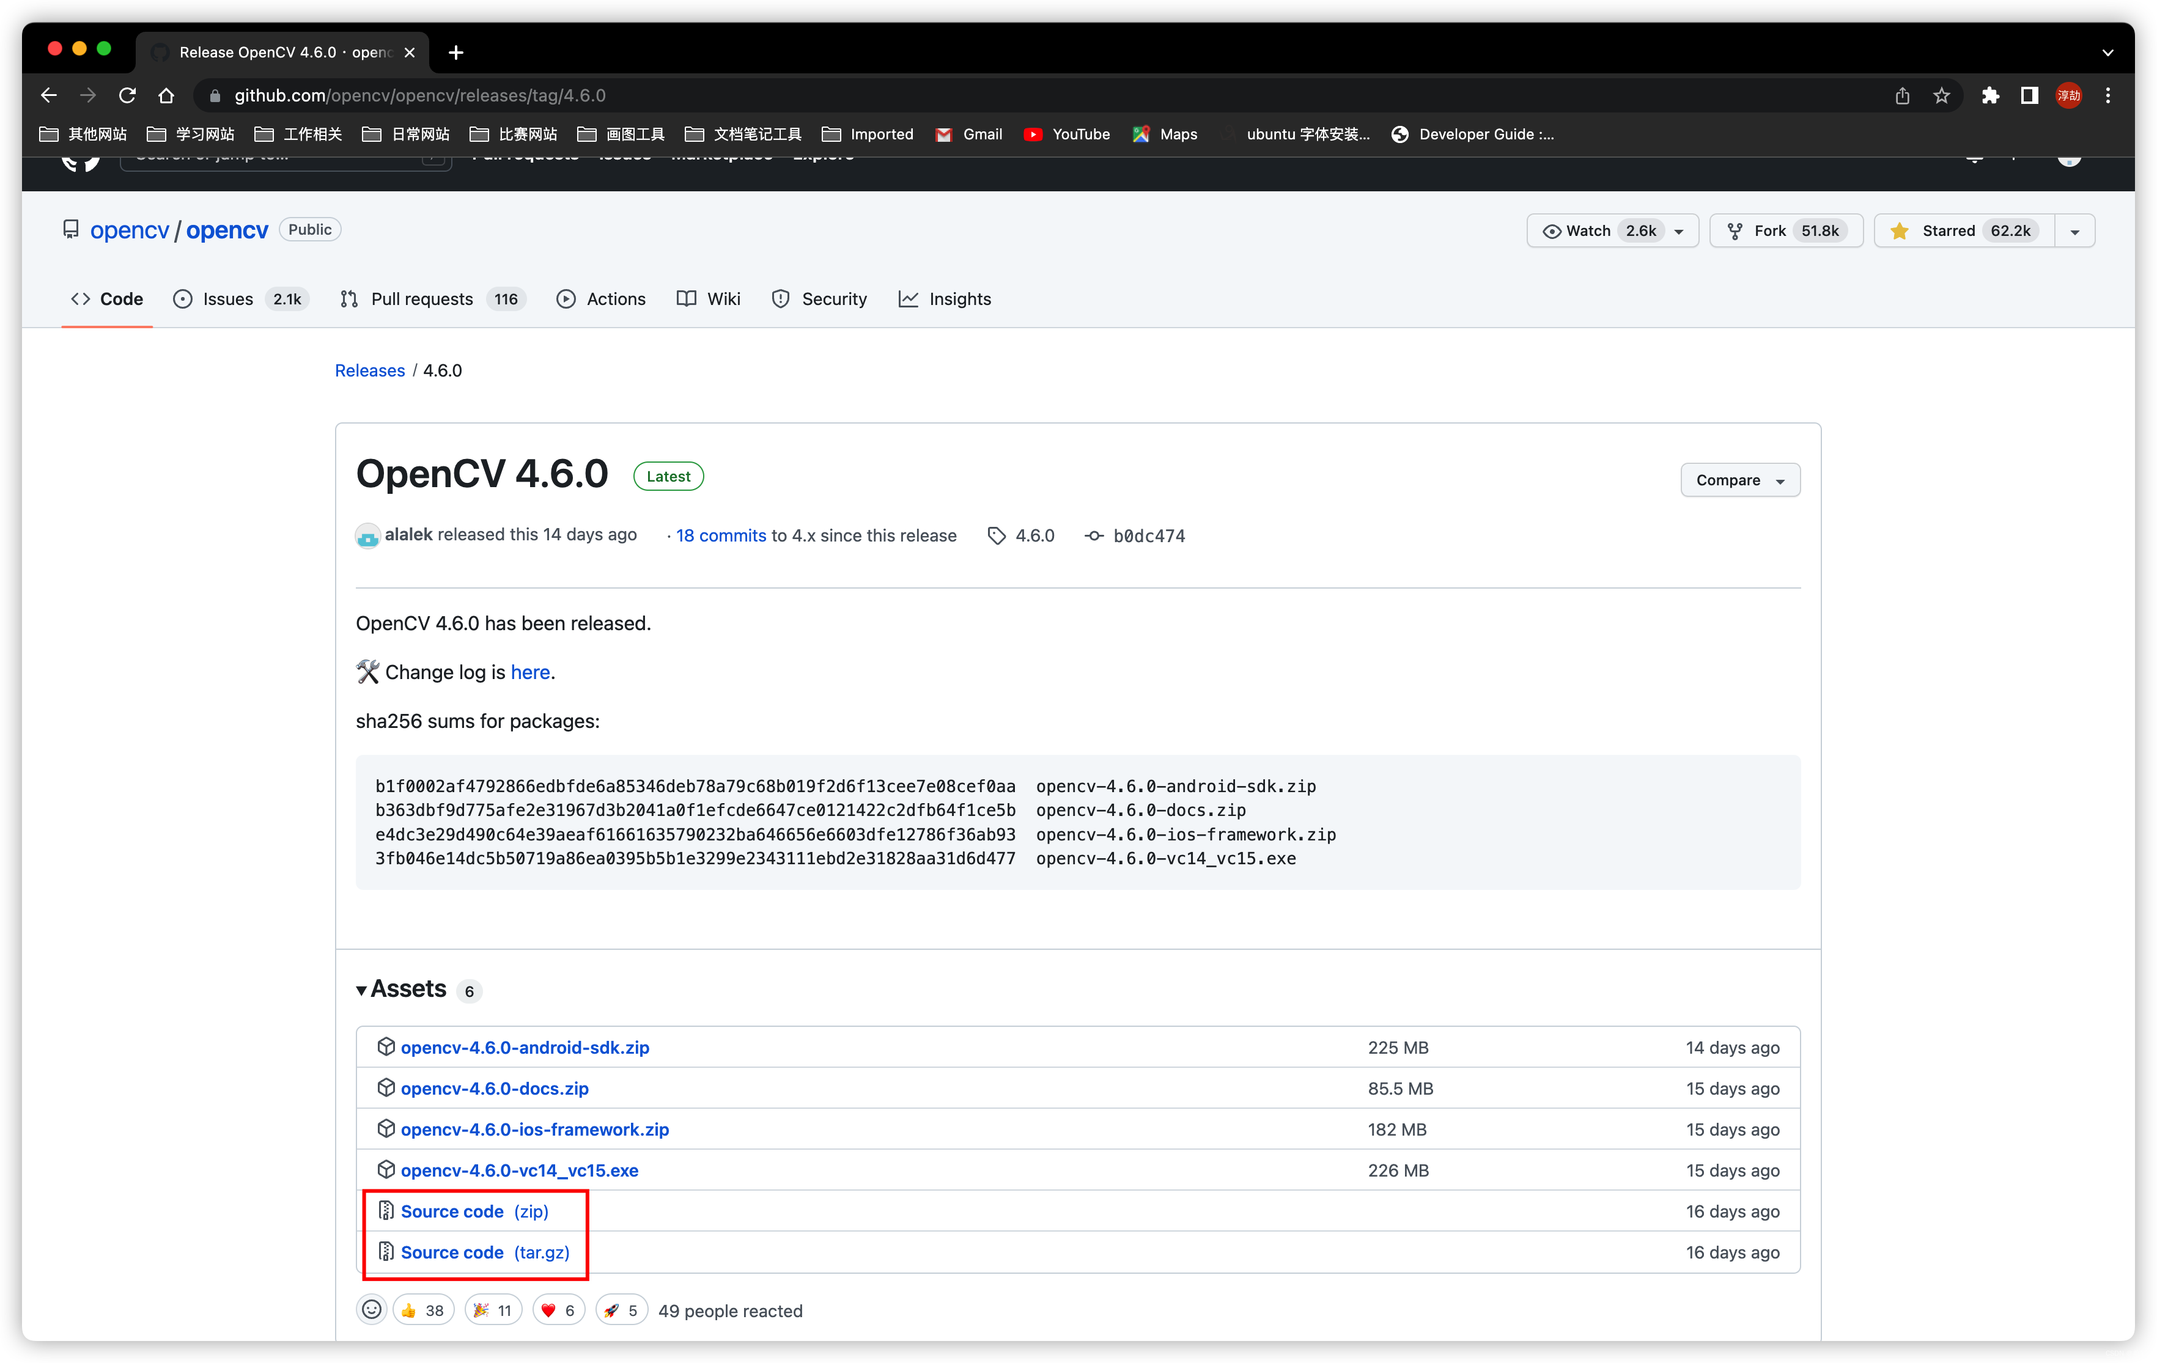This screenshot has width=2157, height=1363.
Task: Click the Watch button
Action: point(1612,231)
